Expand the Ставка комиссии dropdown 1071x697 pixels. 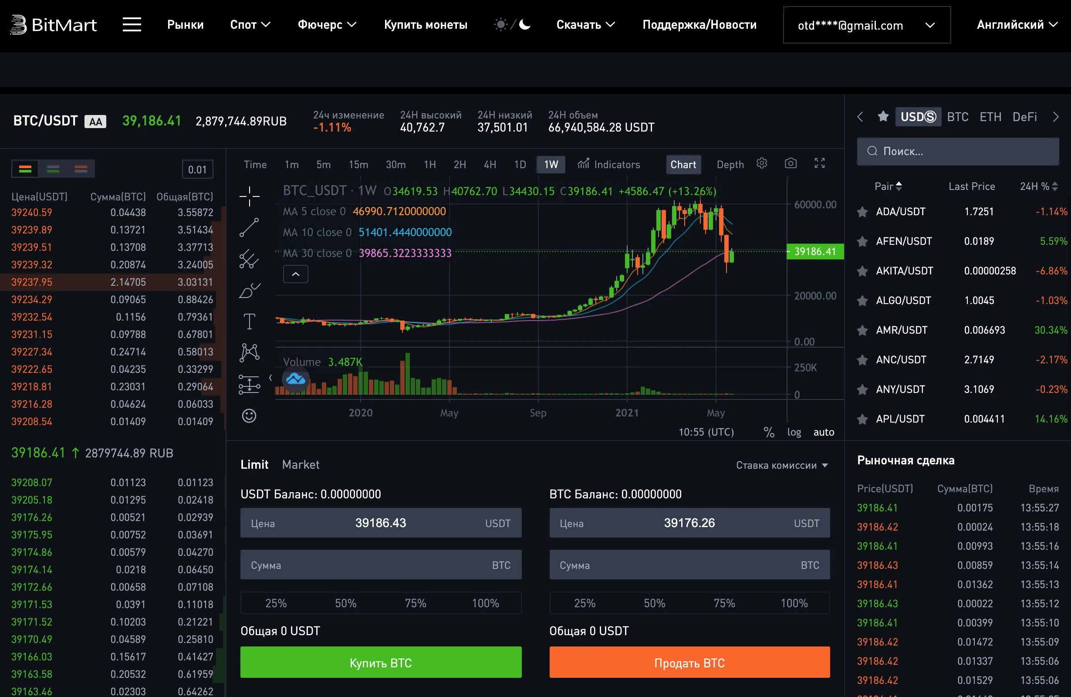point(782,465)
